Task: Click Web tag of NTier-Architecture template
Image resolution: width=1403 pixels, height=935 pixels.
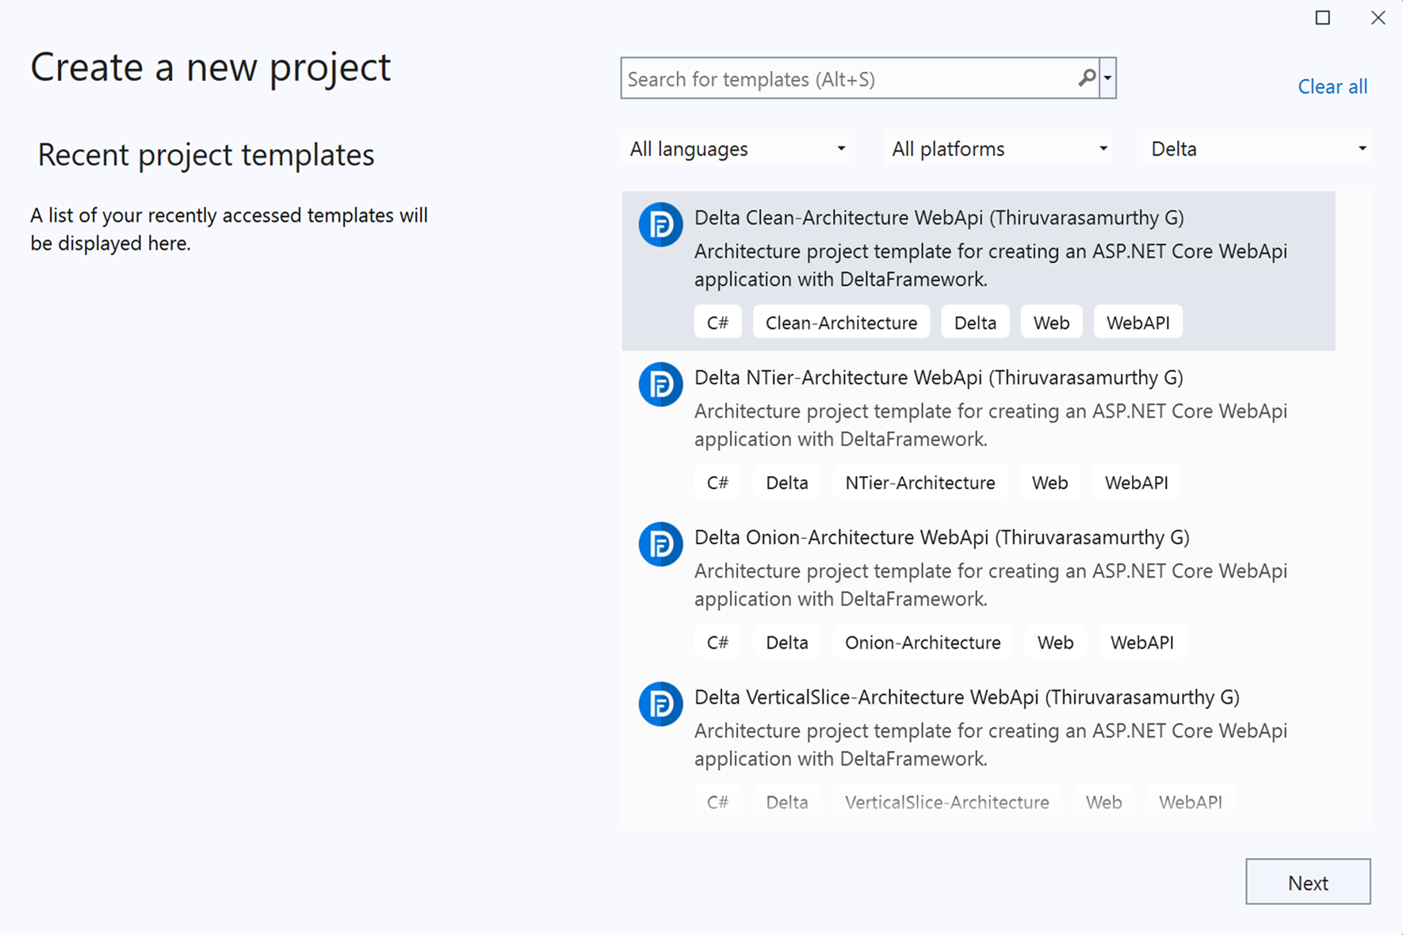Action: coord(1049,483)
